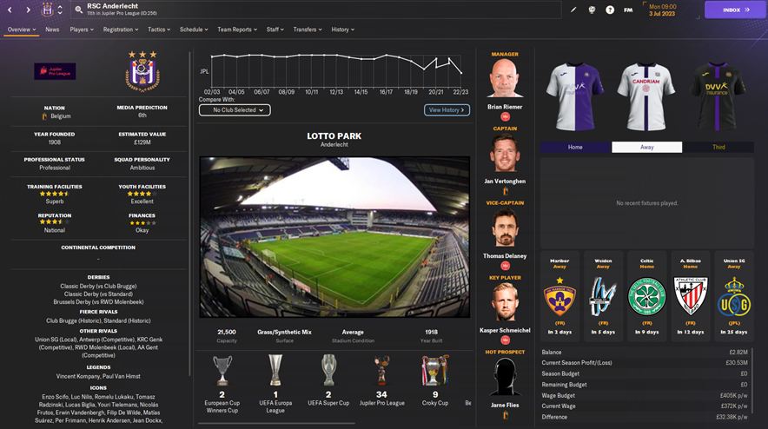768x429 pixels.
Task: Click the search magnifier icon
Action: [78, 10]
